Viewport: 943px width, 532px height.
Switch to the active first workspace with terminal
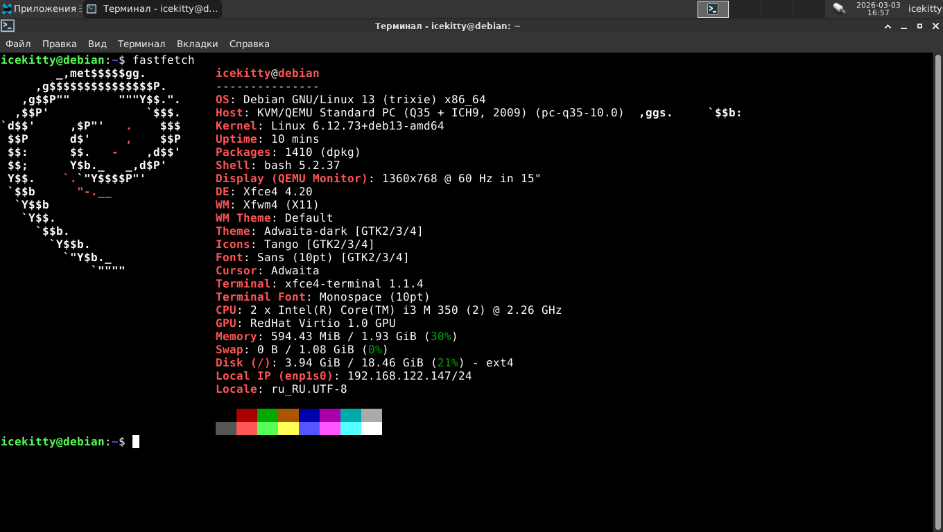pos(713,9)
